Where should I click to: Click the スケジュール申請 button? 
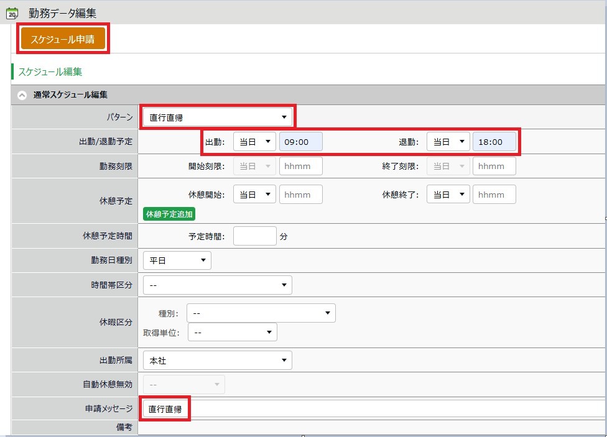pyautogui.click(x=63, y=39)
